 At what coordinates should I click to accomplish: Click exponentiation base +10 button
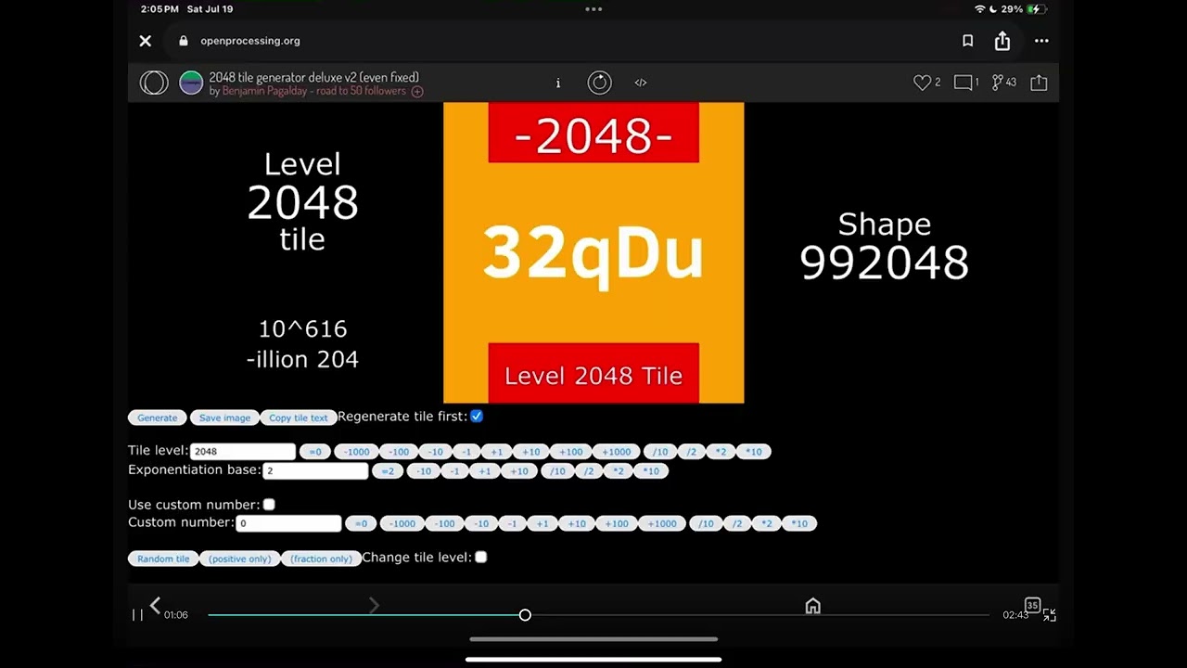[x=519, y=471]
